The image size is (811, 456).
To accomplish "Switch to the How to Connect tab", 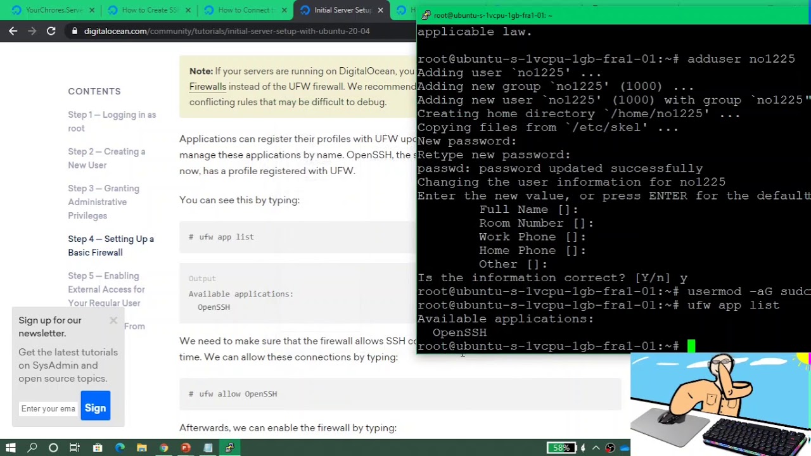I will point(243,10).
